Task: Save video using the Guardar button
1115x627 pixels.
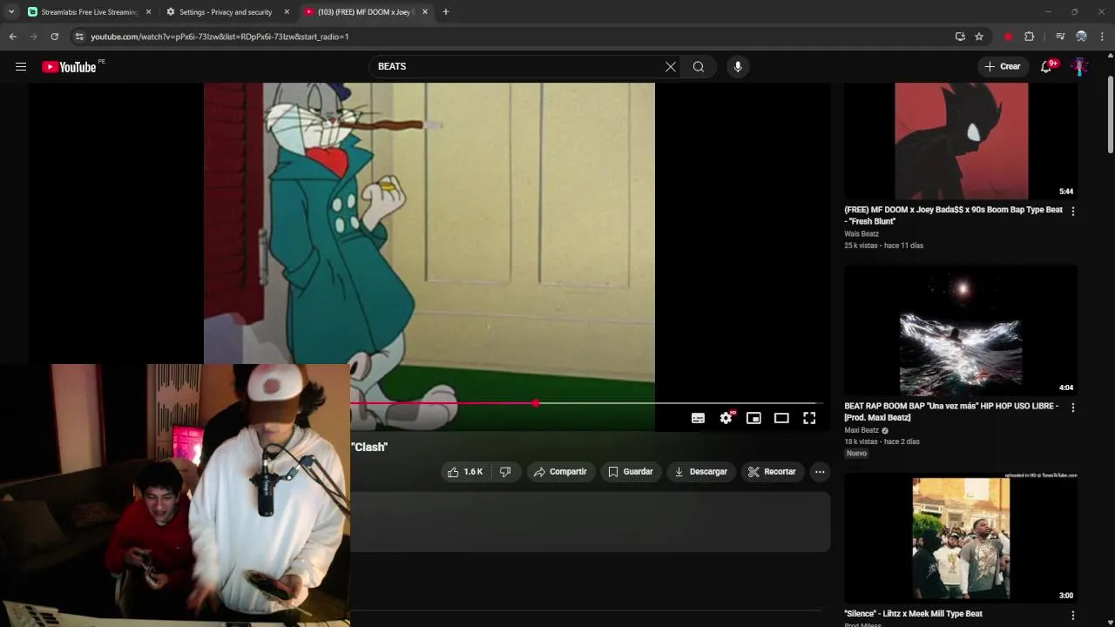Action: (x=631, y=471)
